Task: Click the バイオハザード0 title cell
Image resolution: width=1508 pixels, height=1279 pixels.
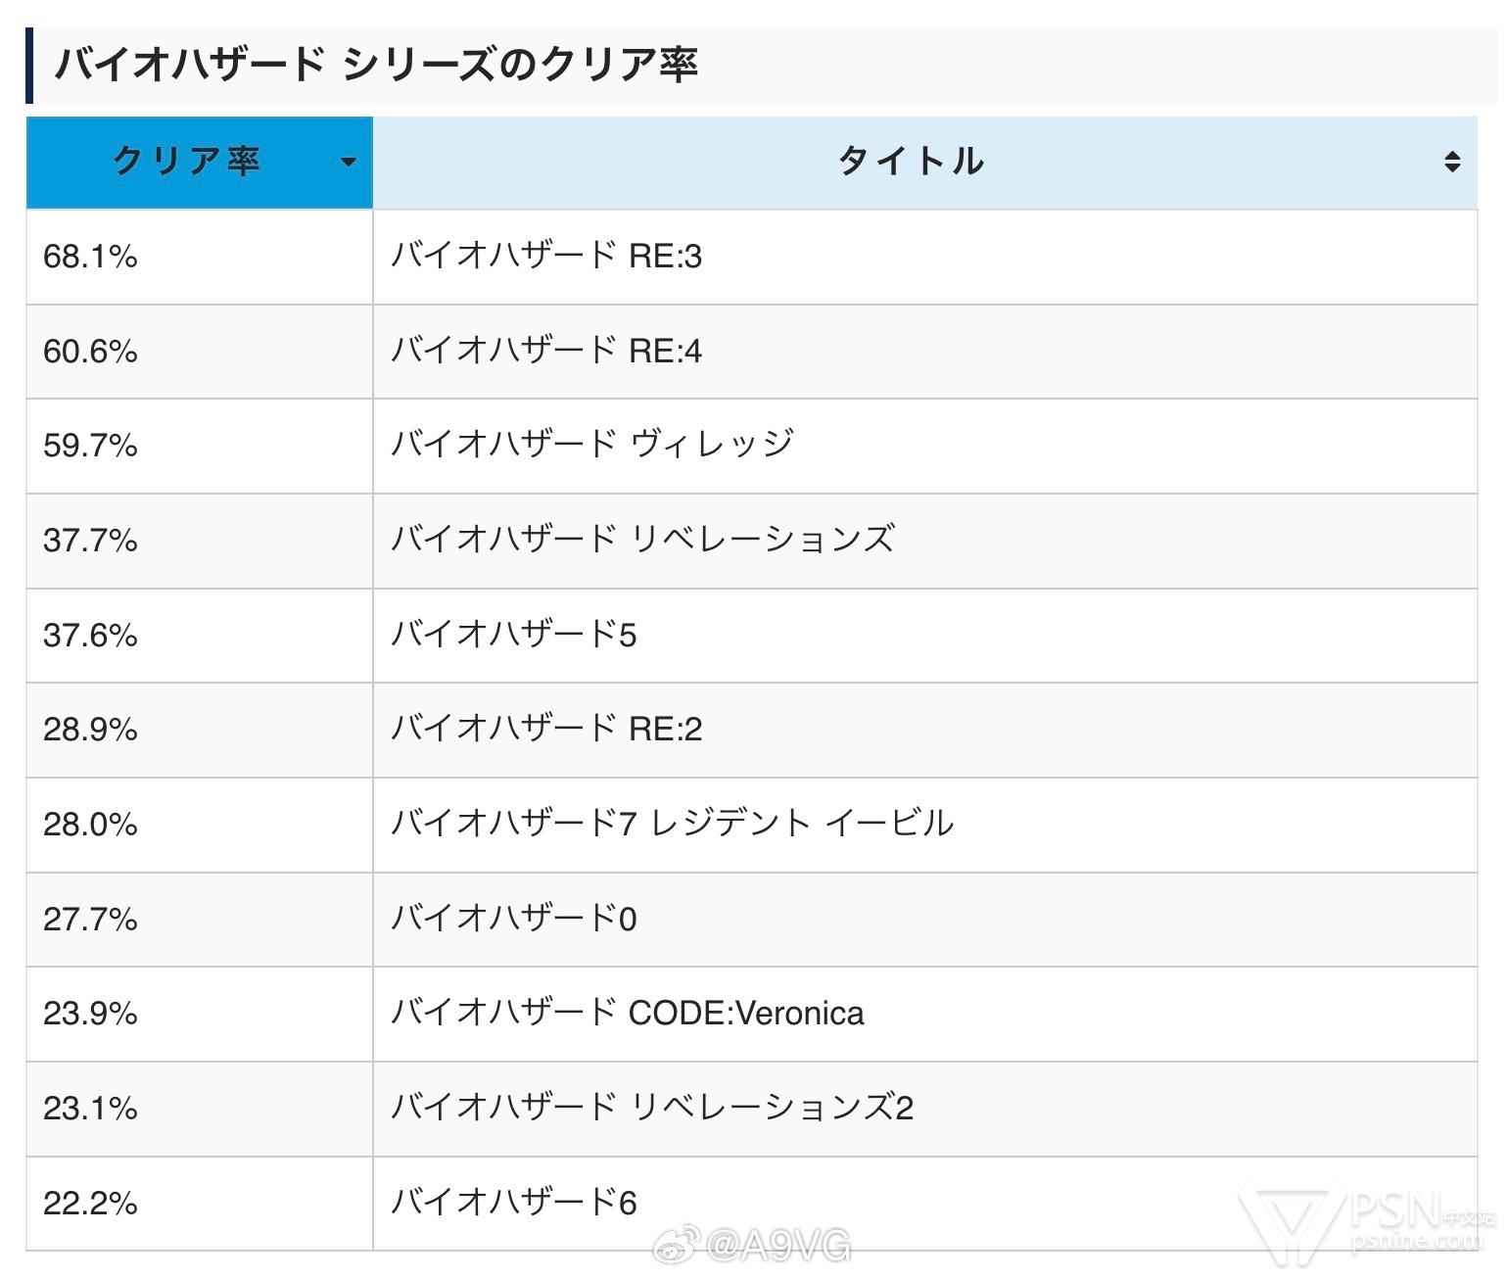Action: point(924,919)
